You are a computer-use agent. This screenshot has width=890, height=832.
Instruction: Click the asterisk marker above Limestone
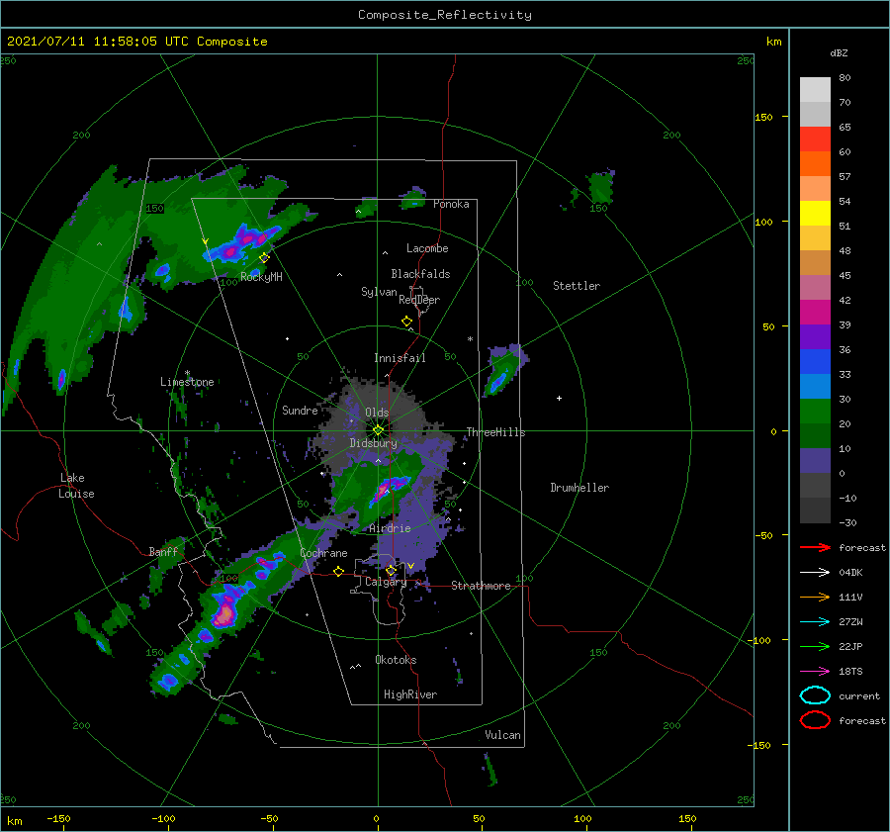pyautogui.click(x=187, y=373)
